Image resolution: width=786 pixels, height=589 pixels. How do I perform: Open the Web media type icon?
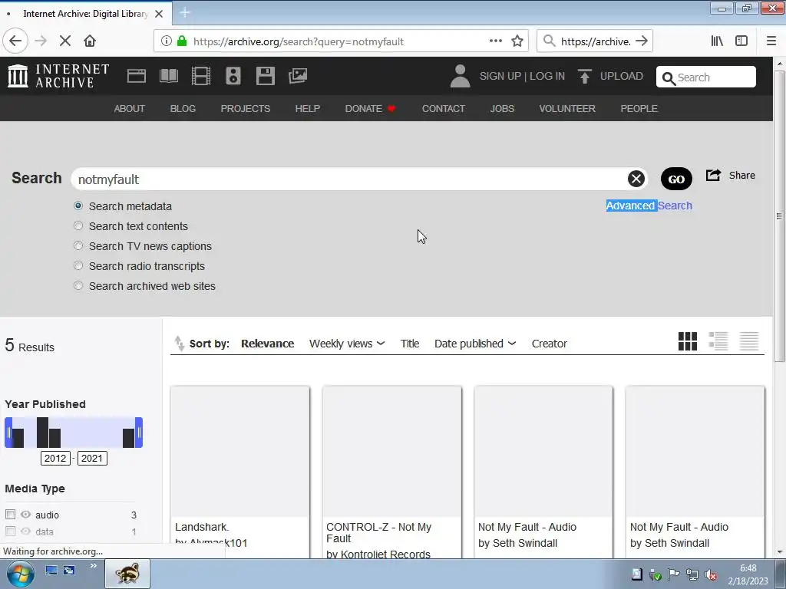pos(137,76)
